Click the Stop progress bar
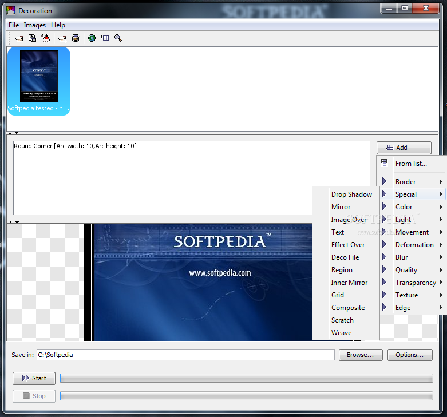The image size is (447, 417). tap(246, 396)
